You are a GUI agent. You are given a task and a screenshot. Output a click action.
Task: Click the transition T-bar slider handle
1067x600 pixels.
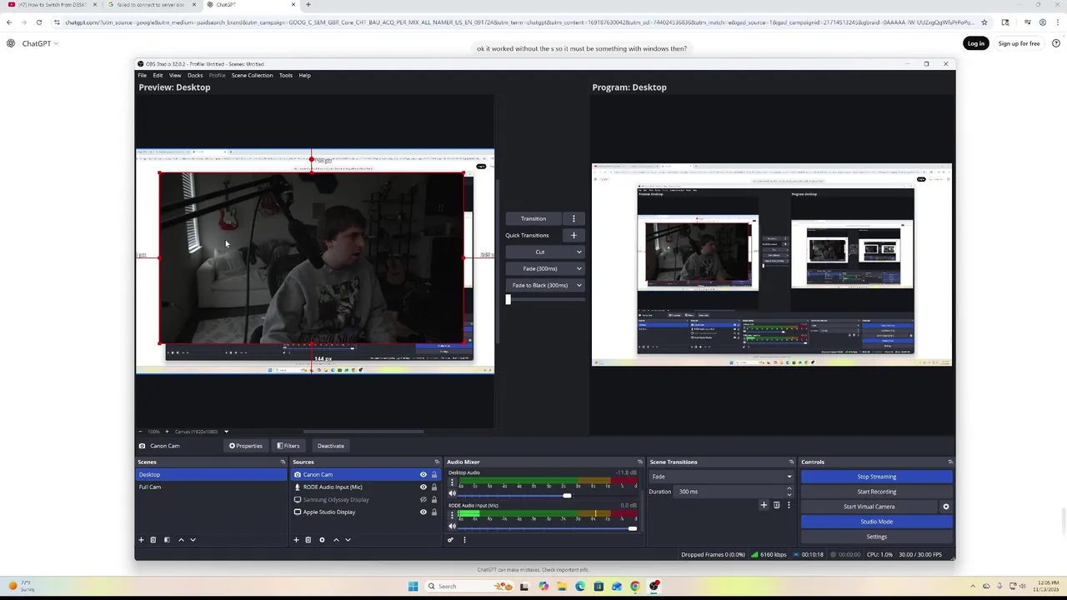click(x=508, y=299)
